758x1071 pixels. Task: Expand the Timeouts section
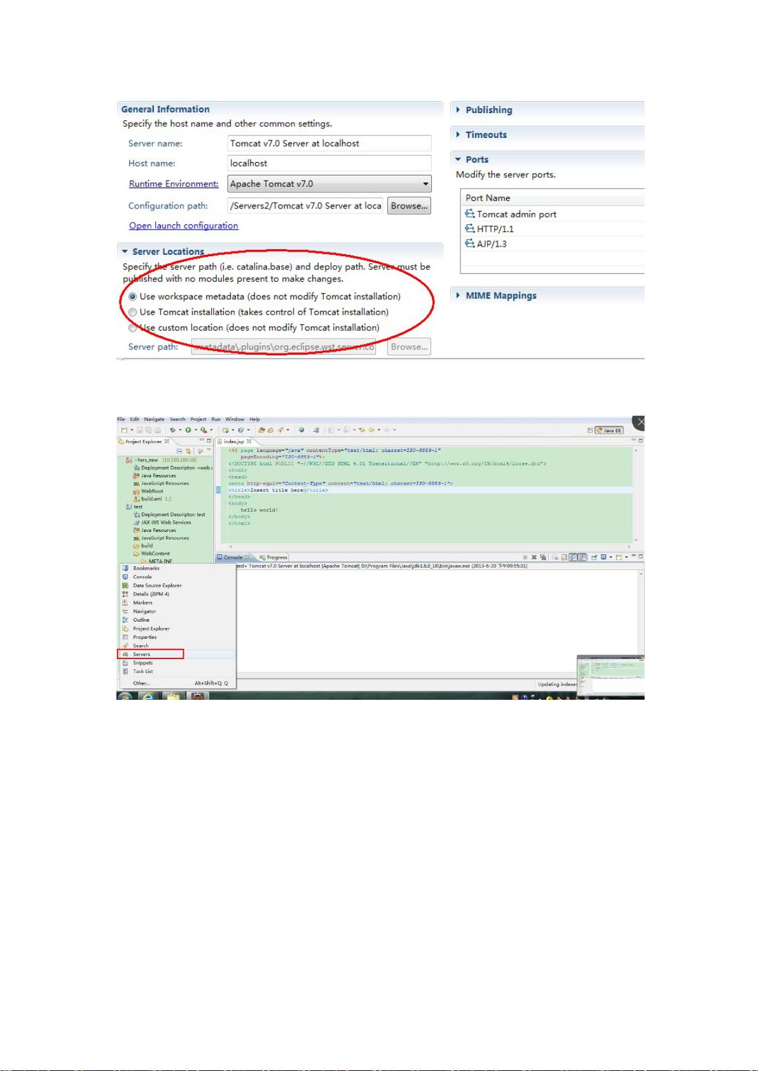tap(458, 135)
